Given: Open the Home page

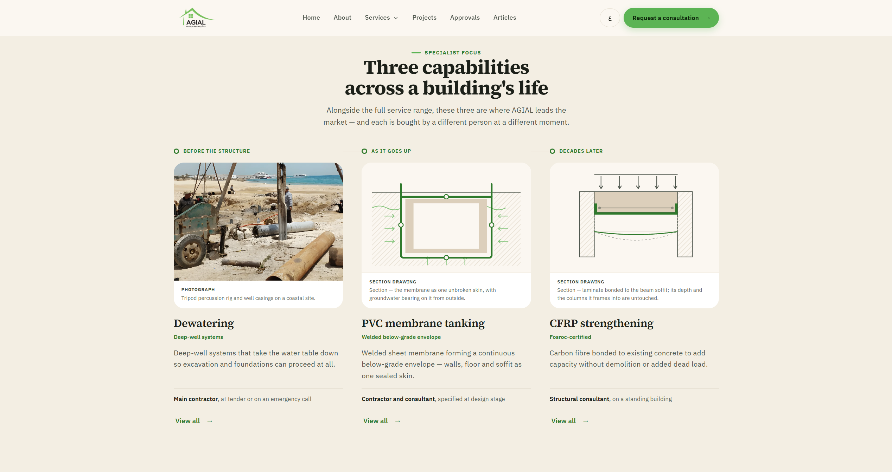Looking at the screenshot, I should coord(311,18).
